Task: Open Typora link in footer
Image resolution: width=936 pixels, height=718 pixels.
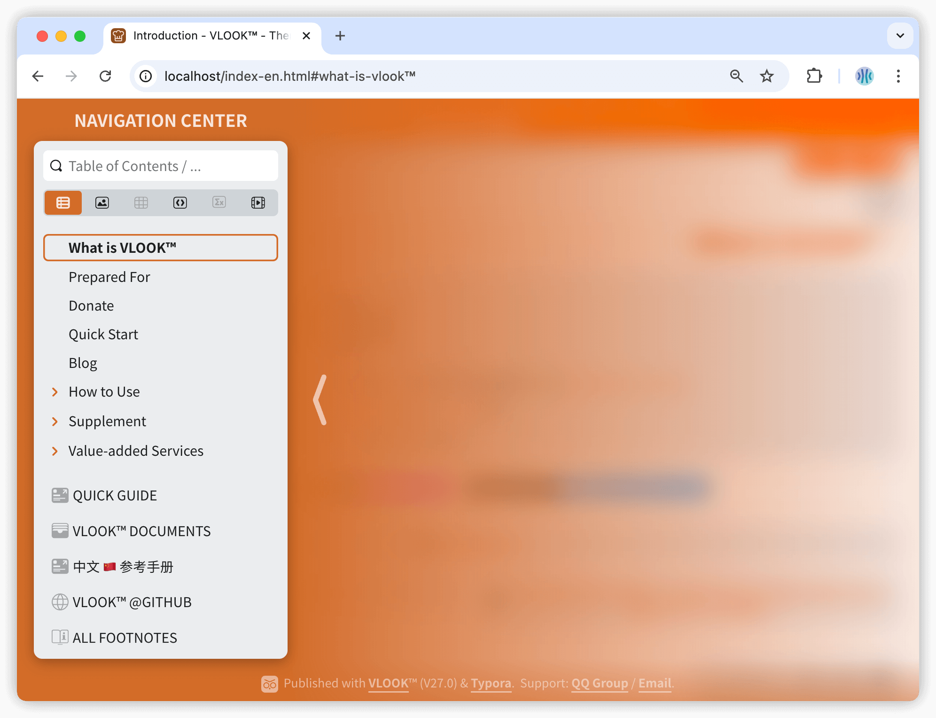Action: pos(491,683)
